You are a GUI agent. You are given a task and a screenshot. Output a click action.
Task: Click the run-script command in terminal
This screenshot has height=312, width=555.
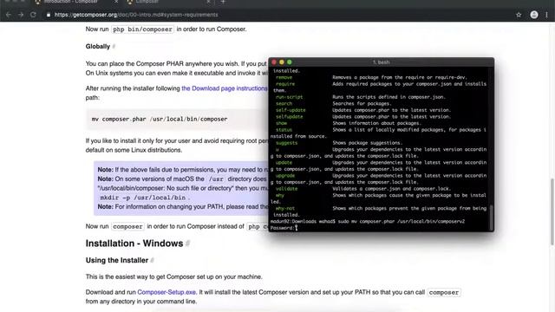click(x=289, y=97)
